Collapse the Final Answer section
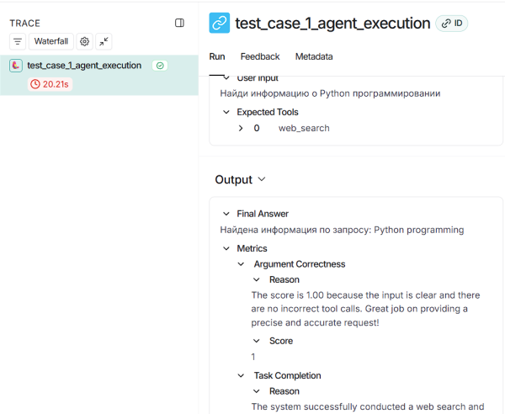 tap(226, 214)
